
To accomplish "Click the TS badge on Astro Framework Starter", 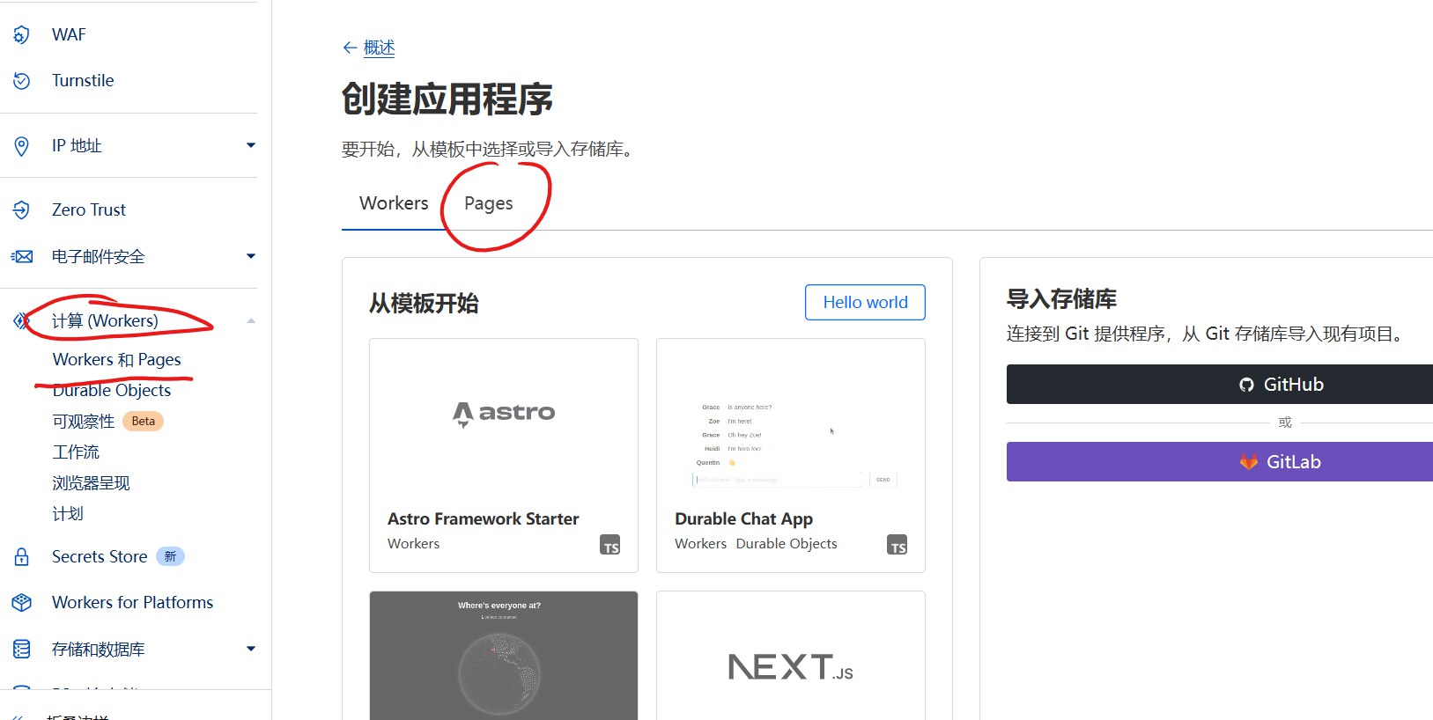I will coord(610,545).
